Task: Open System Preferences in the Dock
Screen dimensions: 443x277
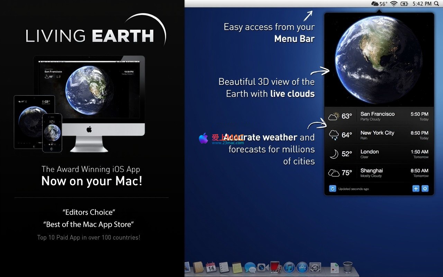Action: pos(315,267)
